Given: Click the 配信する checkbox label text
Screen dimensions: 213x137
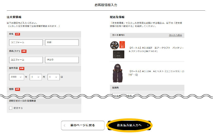Looking at the screenshot, I should pyautogui.click(x=18, y=108).
